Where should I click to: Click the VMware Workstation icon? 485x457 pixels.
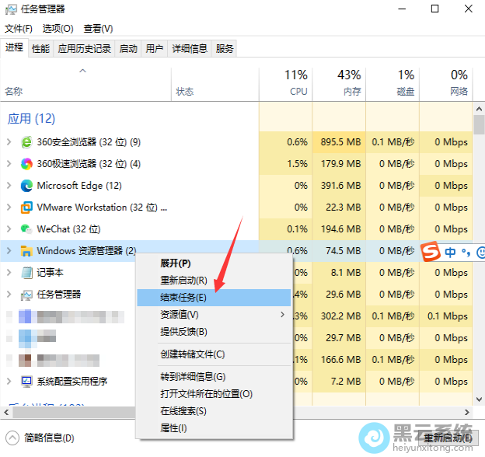point(26,208)
